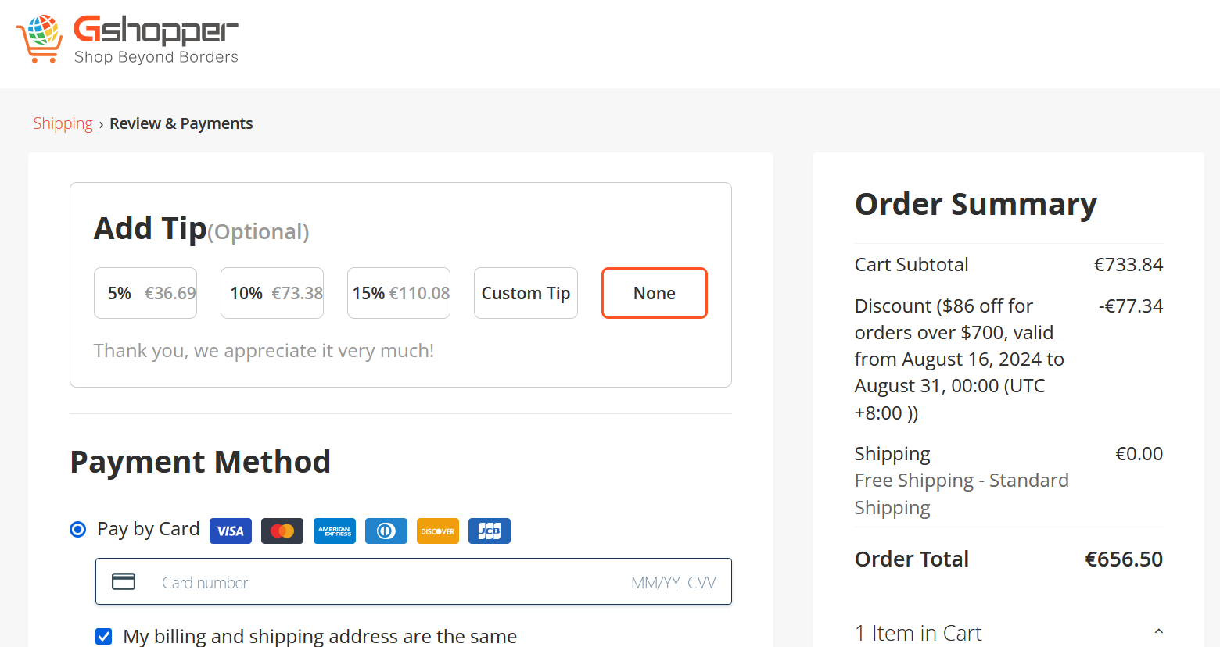Collapse the 1 Item in Cart section

1158,632
